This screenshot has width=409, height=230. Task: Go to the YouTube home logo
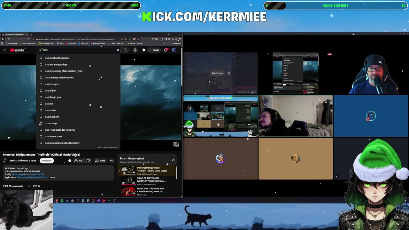point(17,50)
